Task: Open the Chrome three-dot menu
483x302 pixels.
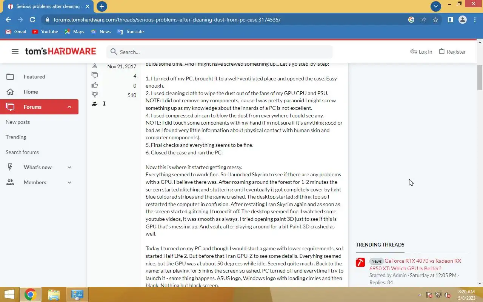Action: (x=474, y=20)
